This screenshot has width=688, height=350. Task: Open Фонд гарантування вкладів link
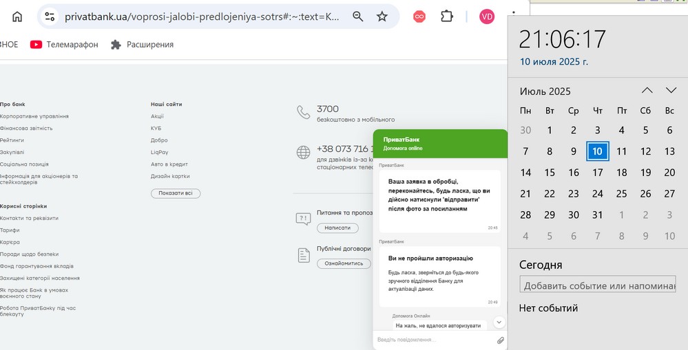(37, 266)
